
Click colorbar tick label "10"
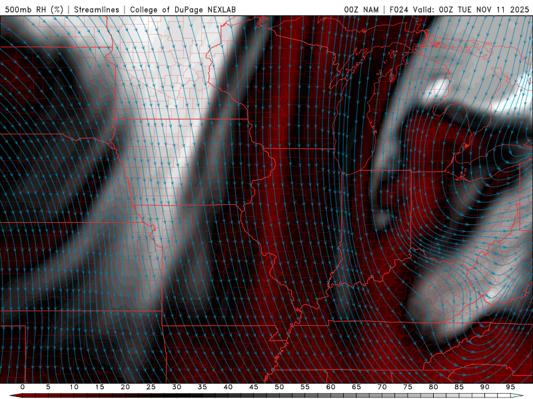point(74,387)
